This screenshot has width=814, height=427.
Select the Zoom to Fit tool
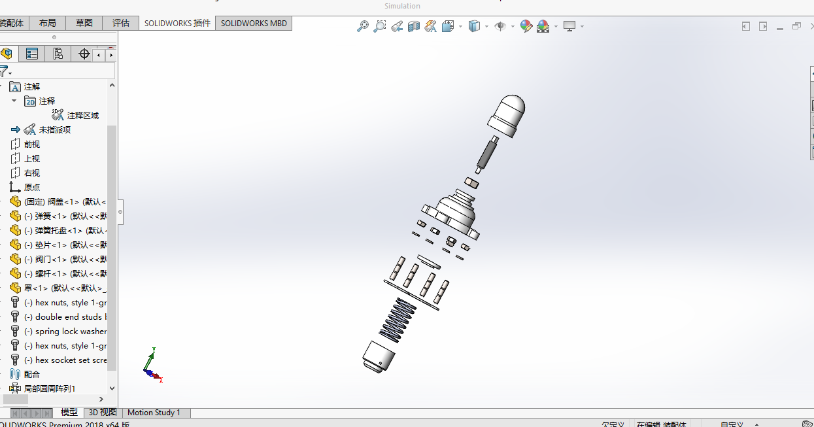[x=363, y=26]
